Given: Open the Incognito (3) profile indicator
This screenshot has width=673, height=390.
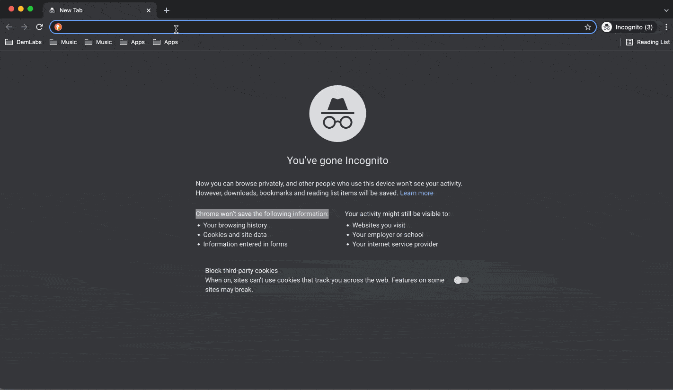Looking at the screenshot, I should (628, 27).
